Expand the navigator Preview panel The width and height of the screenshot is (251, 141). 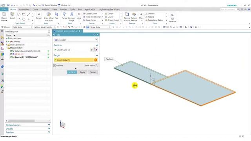pyautogui.click(x=49, y=132)
